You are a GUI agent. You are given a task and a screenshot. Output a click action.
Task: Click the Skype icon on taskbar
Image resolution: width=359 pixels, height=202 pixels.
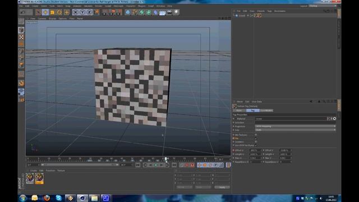pos(58,198)
